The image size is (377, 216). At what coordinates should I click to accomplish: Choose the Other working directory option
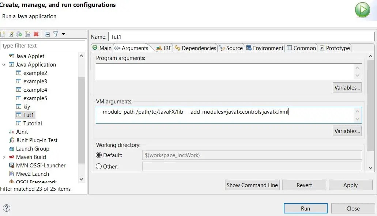click(99, 166)
